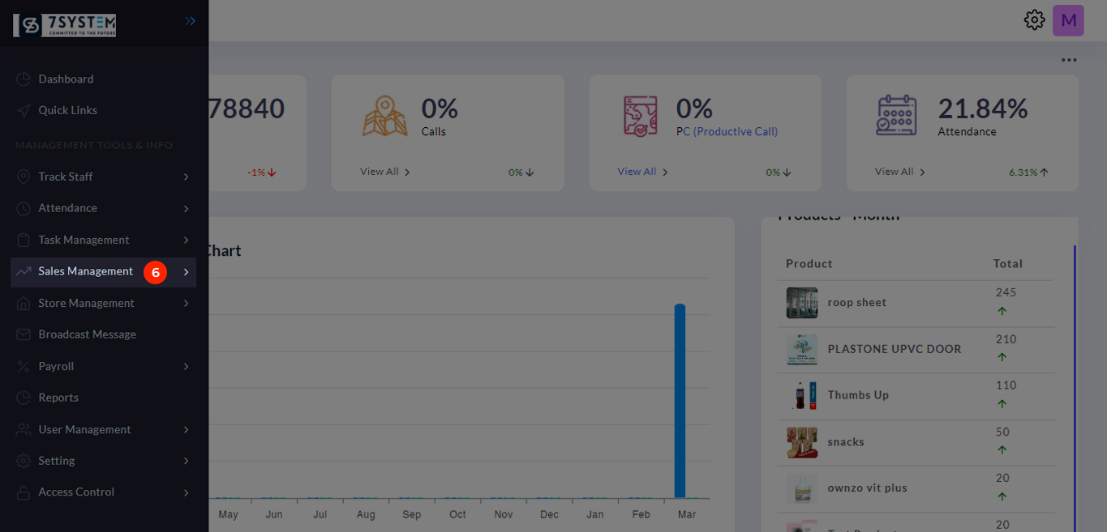Open the purple M user avatar

tap(1068, 20)
